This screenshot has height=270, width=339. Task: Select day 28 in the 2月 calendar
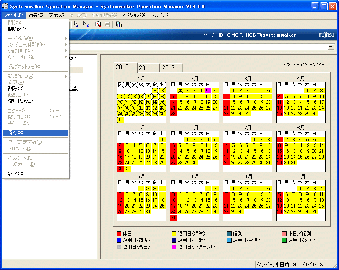click(173, 114)
